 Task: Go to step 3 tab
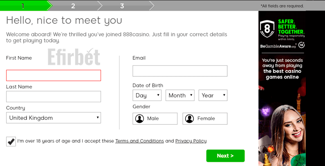pos(122,6)
